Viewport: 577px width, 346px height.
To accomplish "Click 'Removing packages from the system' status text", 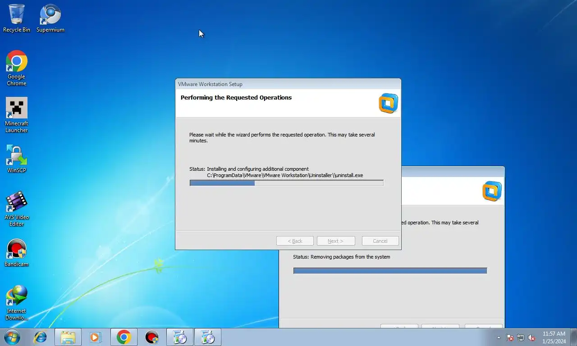I will pos(351,257).
